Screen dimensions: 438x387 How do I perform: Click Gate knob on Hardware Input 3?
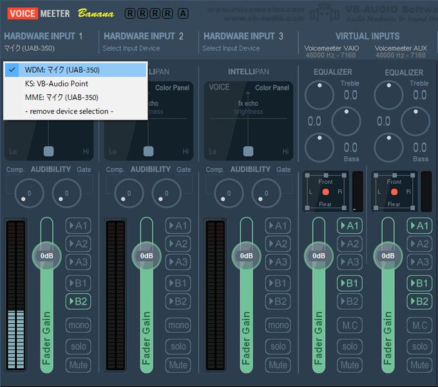click(266, 193)
